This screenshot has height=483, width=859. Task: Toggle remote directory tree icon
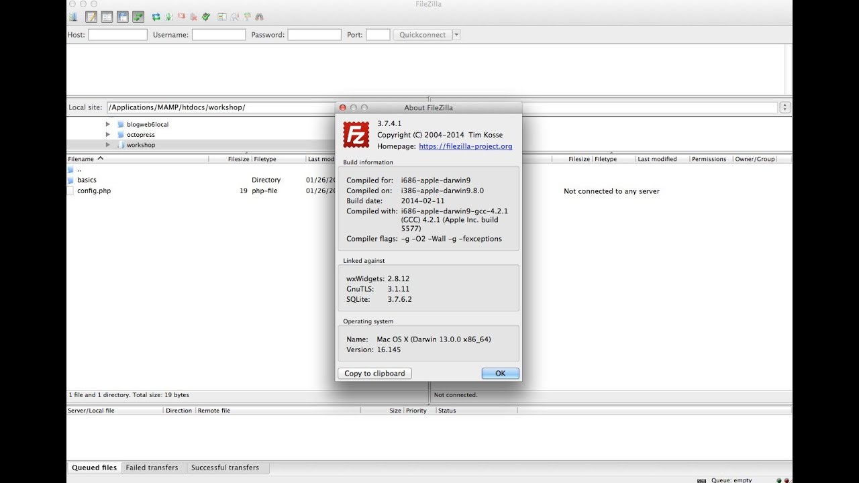[x=123, y=17]
